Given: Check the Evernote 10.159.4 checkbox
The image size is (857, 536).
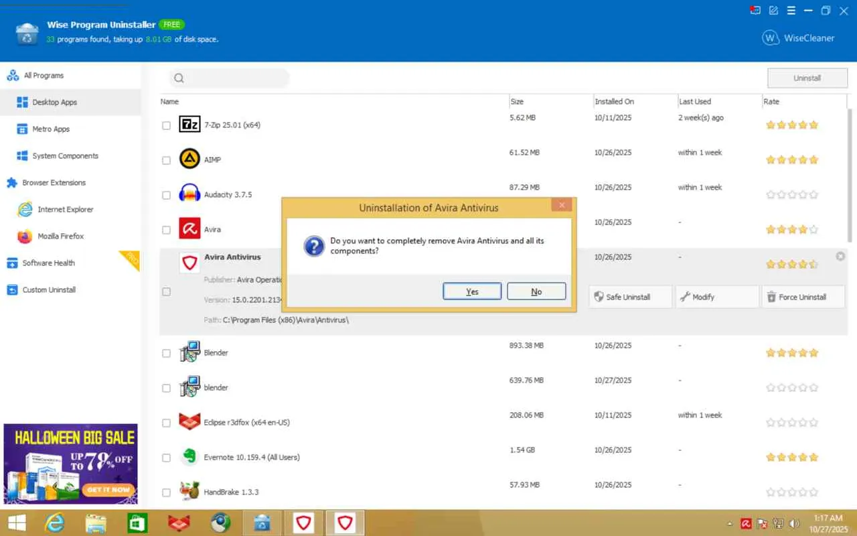Looking at the screenshot, I should (166, 458).
